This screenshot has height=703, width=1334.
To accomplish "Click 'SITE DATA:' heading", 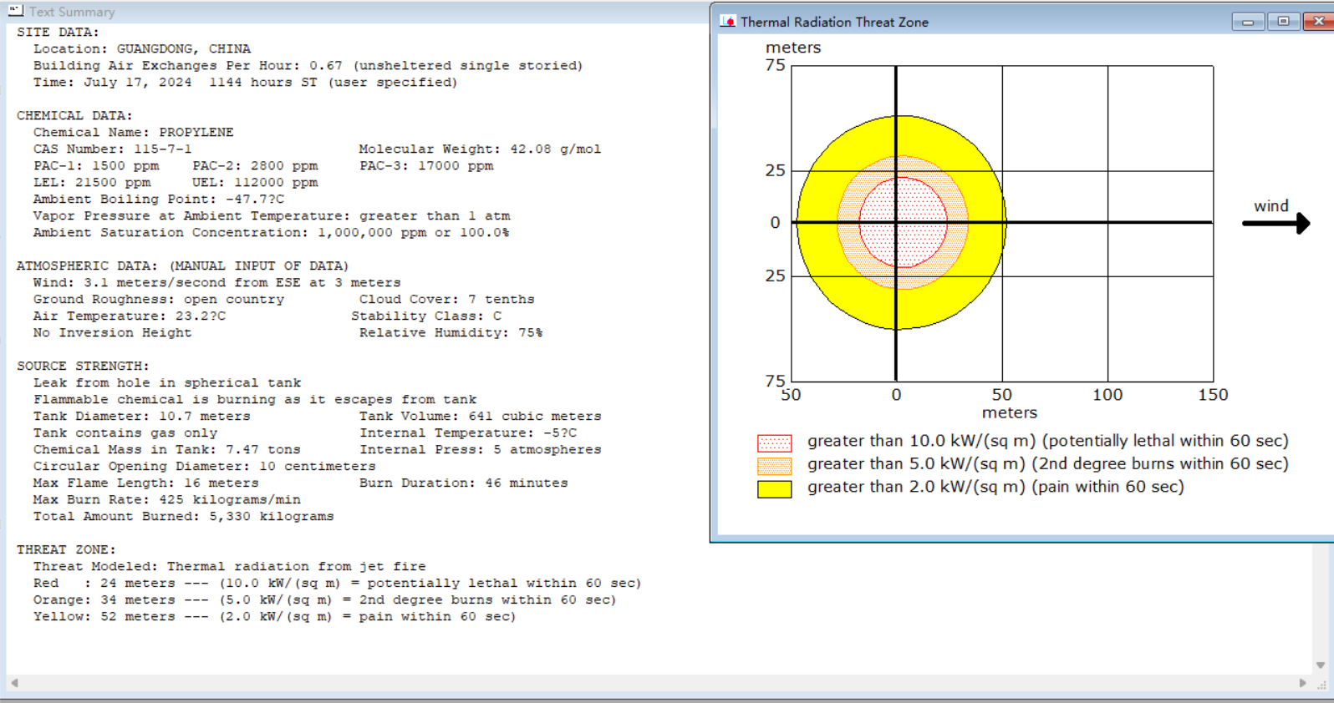I will pyautogui.click(x=58, y=32).
